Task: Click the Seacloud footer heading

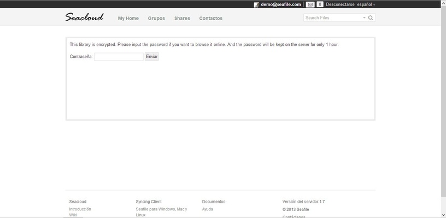Action: (78, 202)
